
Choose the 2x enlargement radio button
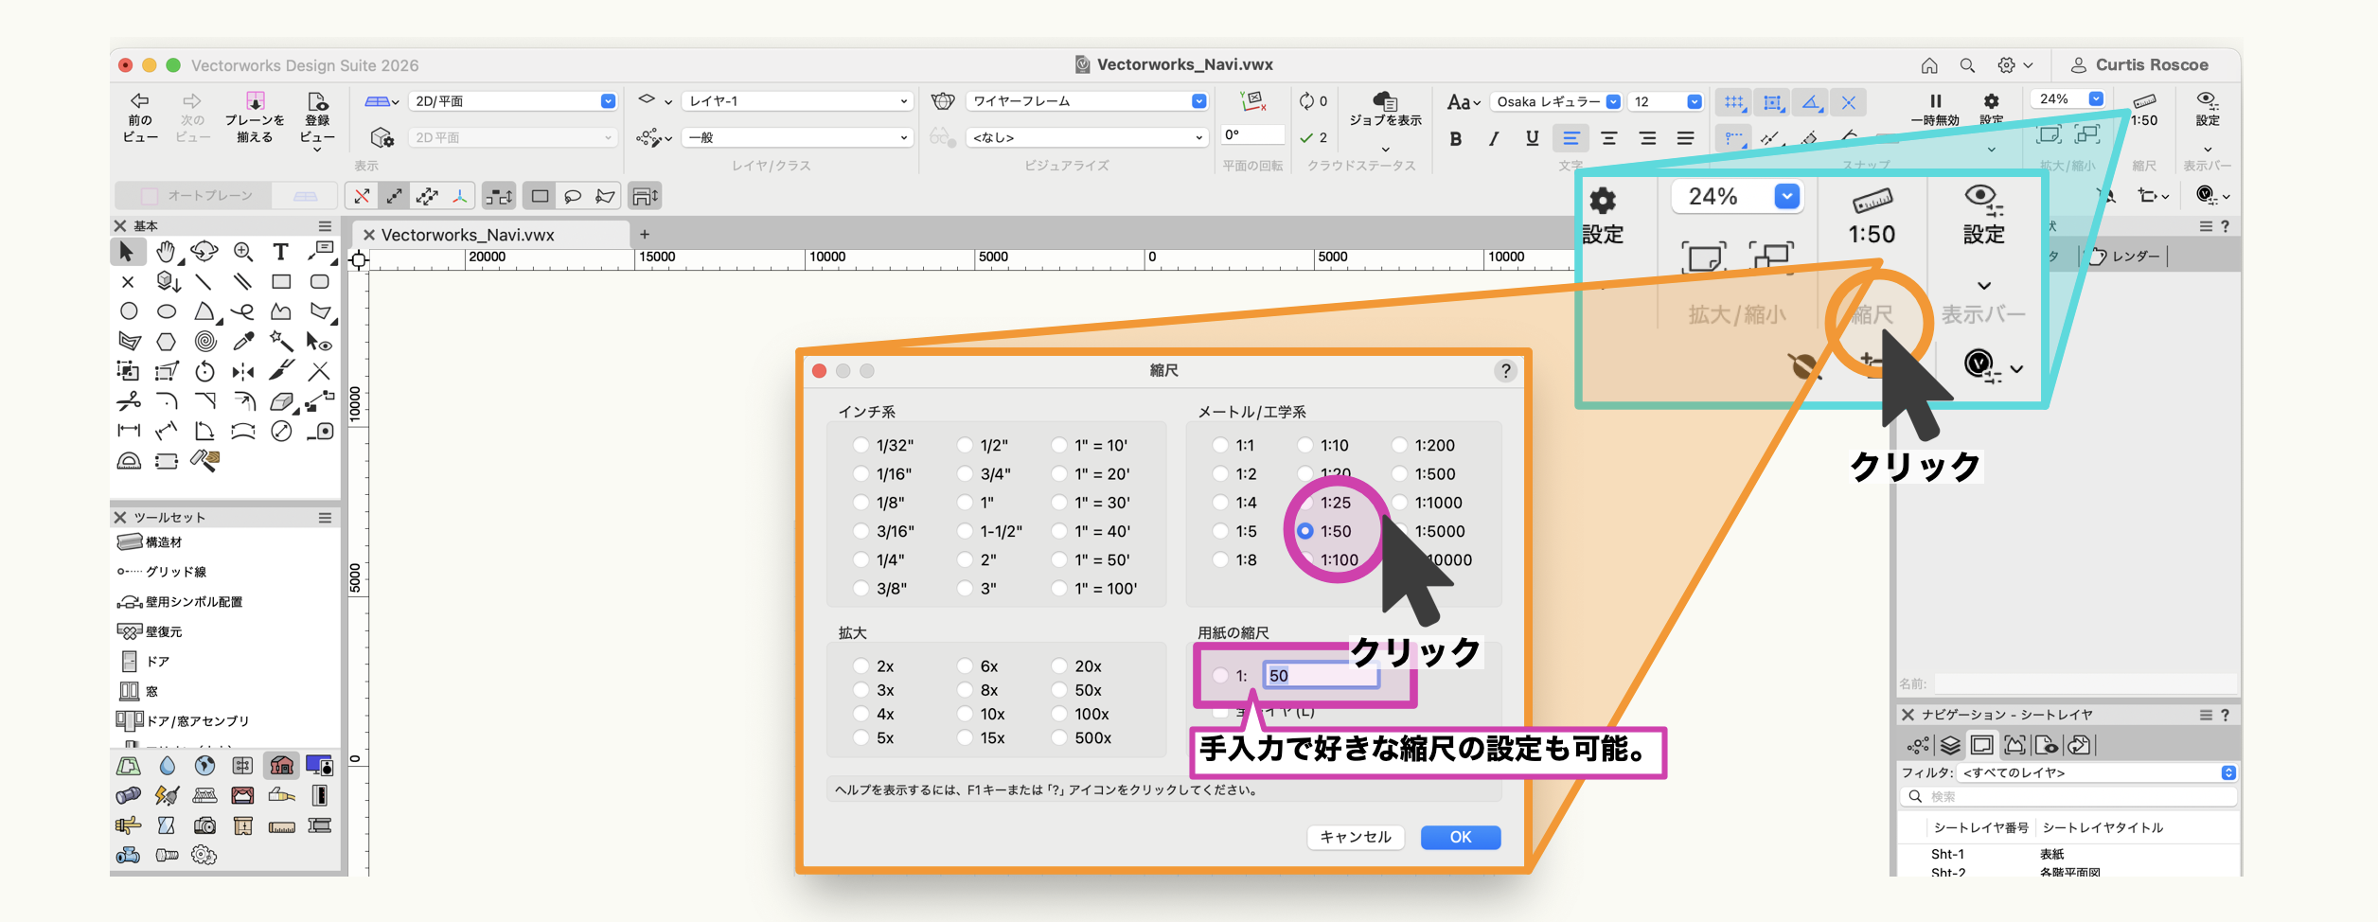(861, 665)
